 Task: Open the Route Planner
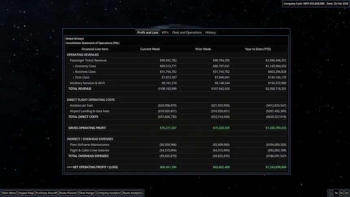point(68,193)
